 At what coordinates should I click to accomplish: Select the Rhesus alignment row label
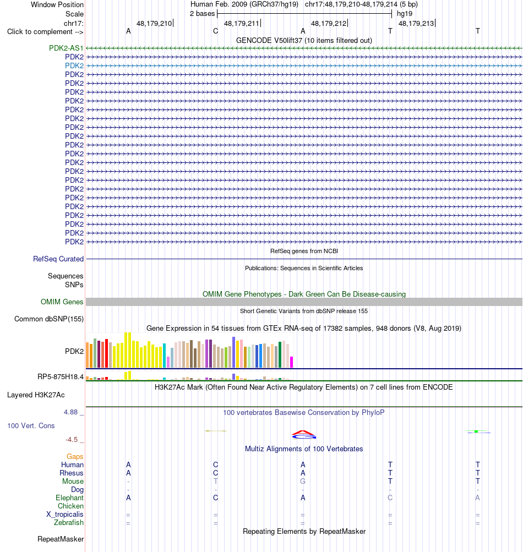coord(72,473)
